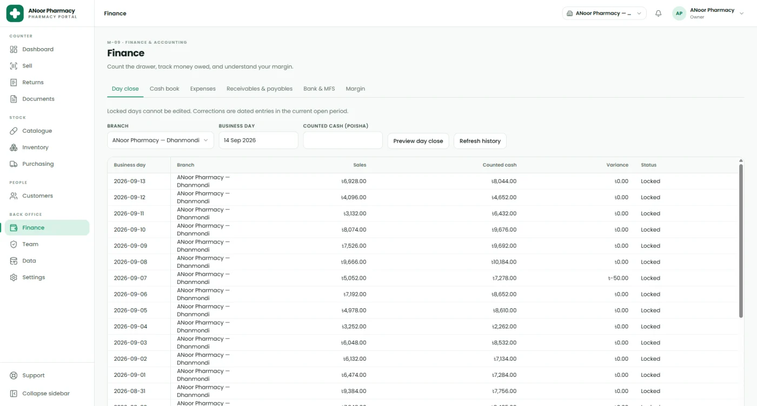Open Team shield icon
The height and width of the screenshot is (406, 757).
14,244
